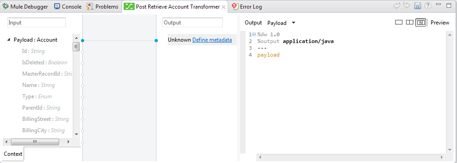Select the ParentId : String field
Screen dimensions: 457x163
[x=41, y=108]
